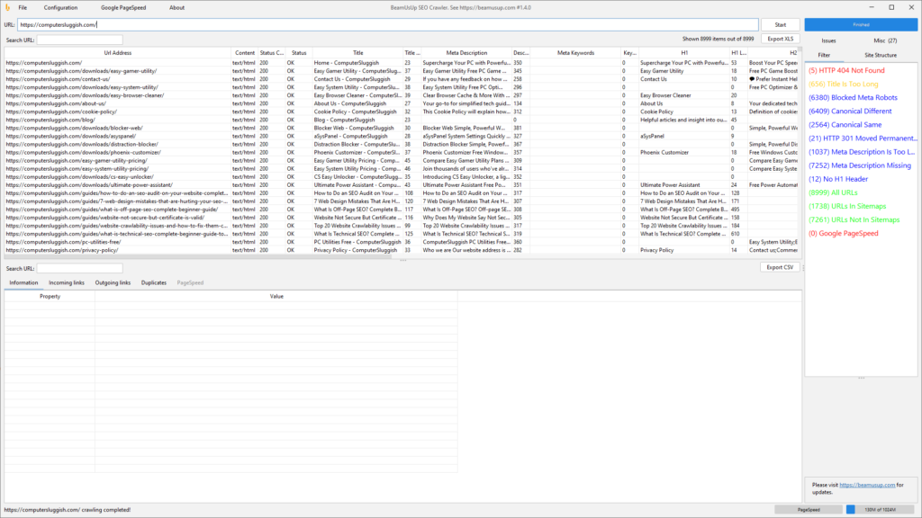Open the Outgoing links tab

point(113,283)
